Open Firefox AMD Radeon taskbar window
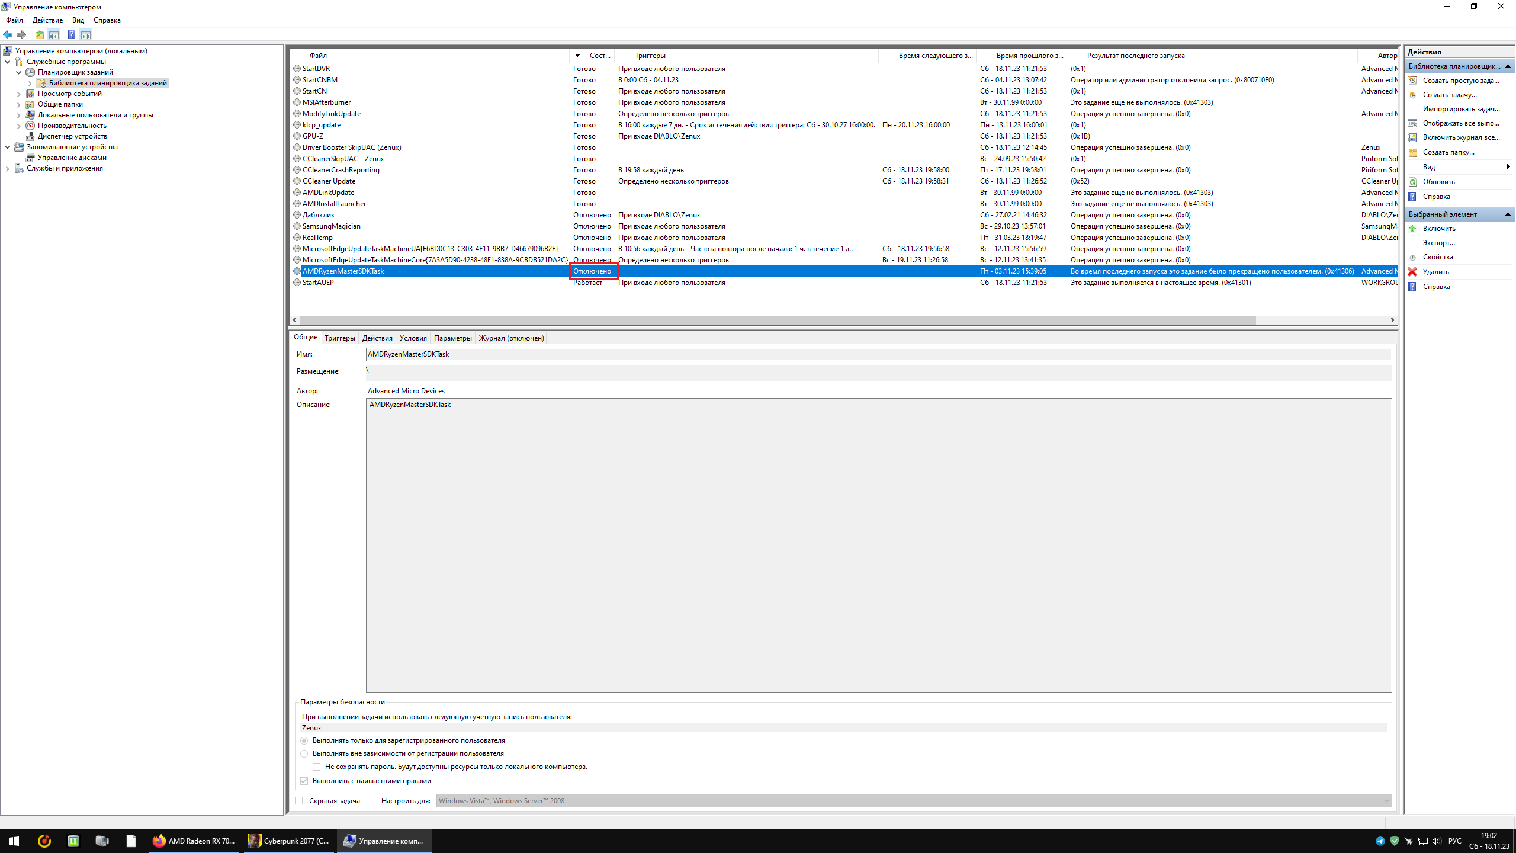The image size is (1516, 853). tap(194, 841)
